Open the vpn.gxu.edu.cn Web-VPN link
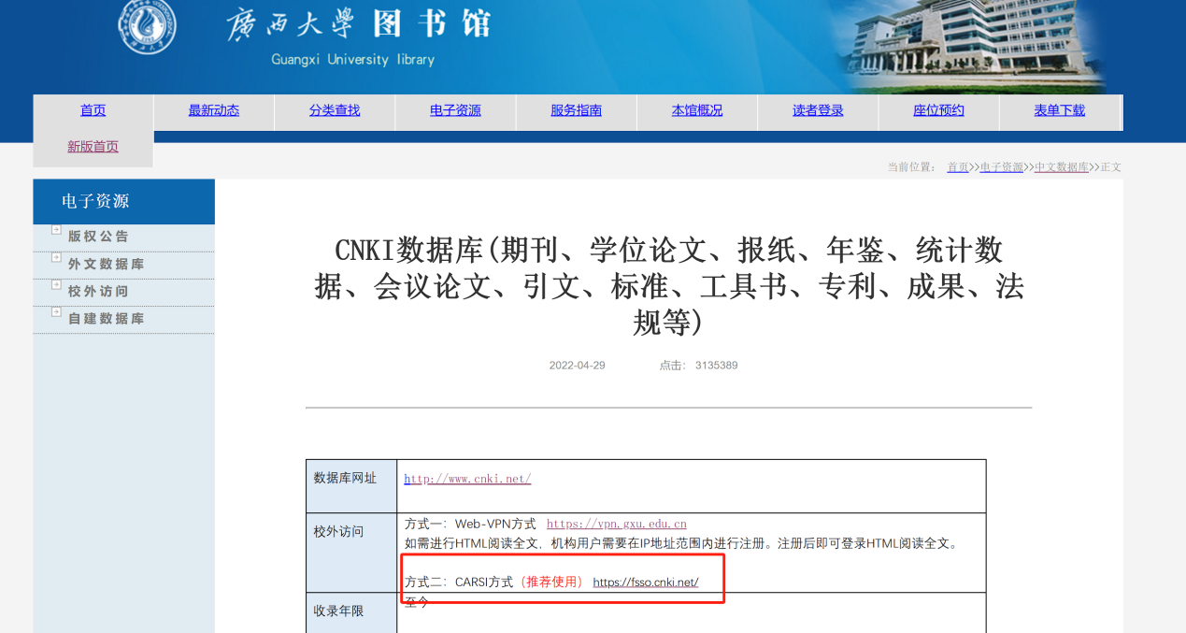Screen dimensions: 1186x633 [616, 524]
